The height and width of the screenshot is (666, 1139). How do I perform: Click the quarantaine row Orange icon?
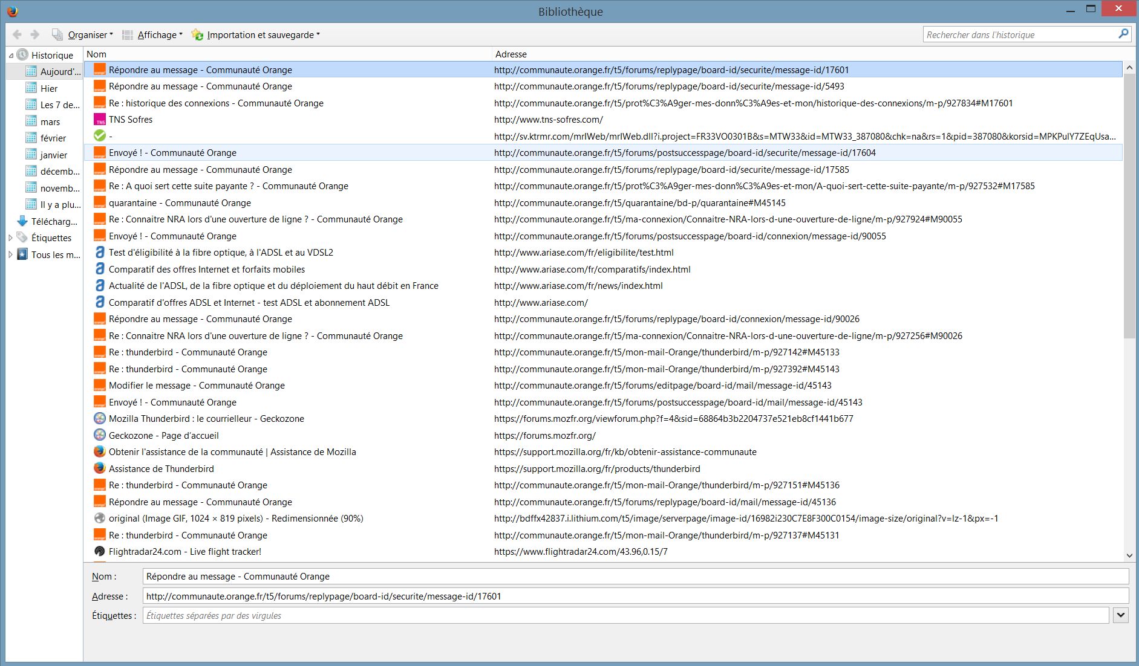100,202
